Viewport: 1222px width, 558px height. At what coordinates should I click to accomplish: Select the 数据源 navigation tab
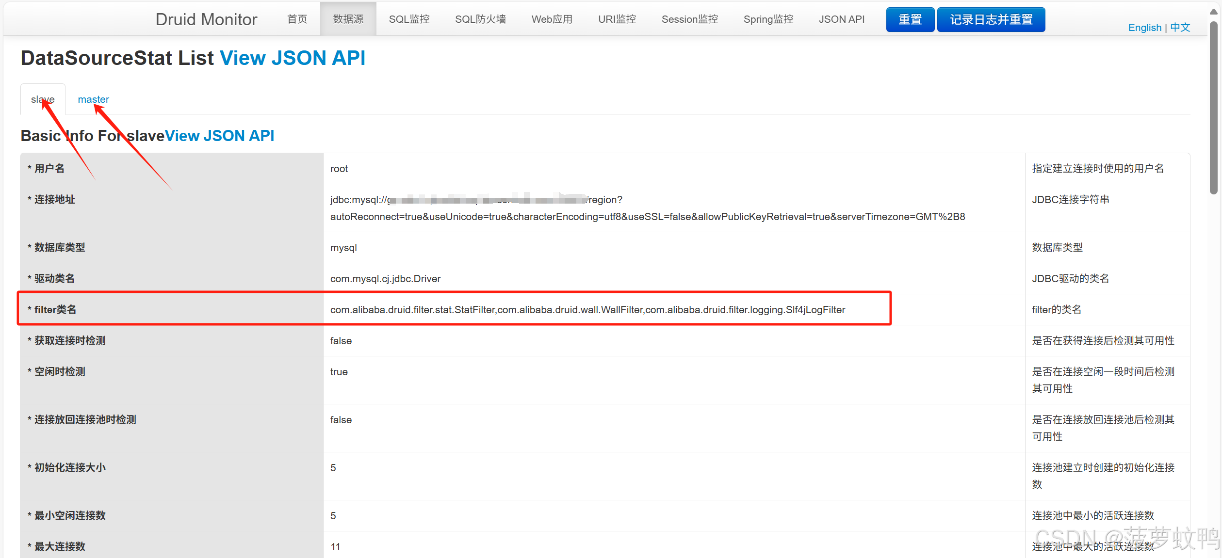[x=348, y=19]
